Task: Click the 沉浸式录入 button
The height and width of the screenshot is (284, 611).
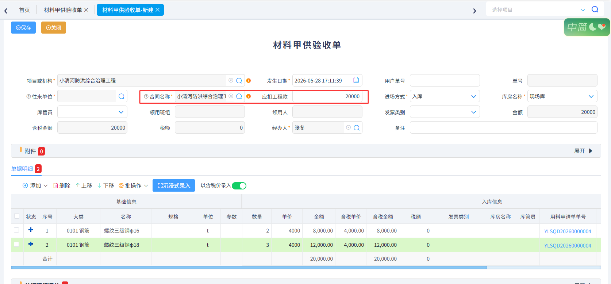Action: coord(174,185)
